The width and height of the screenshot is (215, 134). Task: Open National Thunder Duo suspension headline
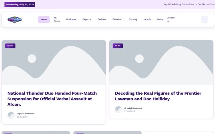[x=52, y=99]
